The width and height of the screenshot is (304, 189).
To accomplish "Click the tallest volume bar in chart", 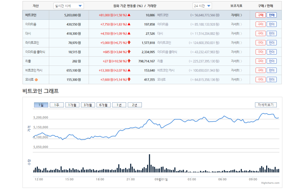I will coord(150,163).
